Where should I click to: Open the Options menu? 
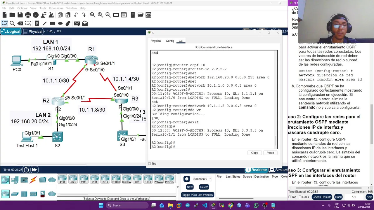(x=22, y=8)
